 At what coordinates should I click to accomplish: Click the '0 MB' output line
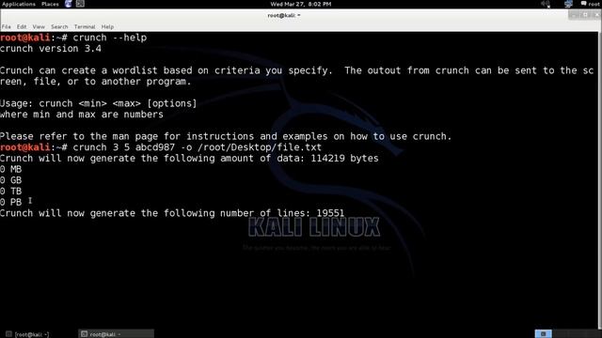pyautogui.click(x=10, y=169)
